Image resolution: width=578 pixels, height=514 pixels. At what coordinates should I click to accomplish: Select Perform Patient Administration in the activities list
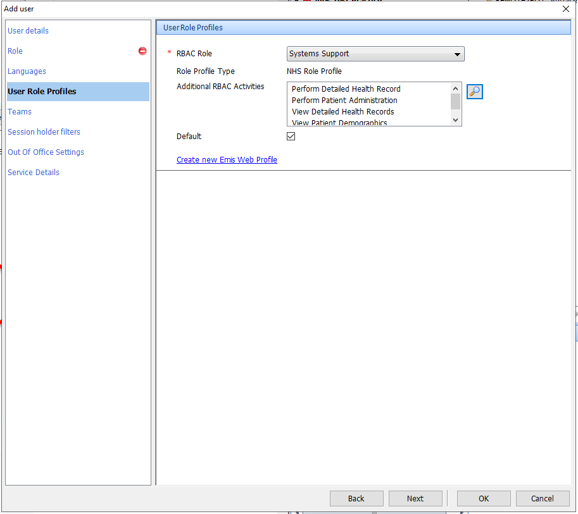(344, 100)
